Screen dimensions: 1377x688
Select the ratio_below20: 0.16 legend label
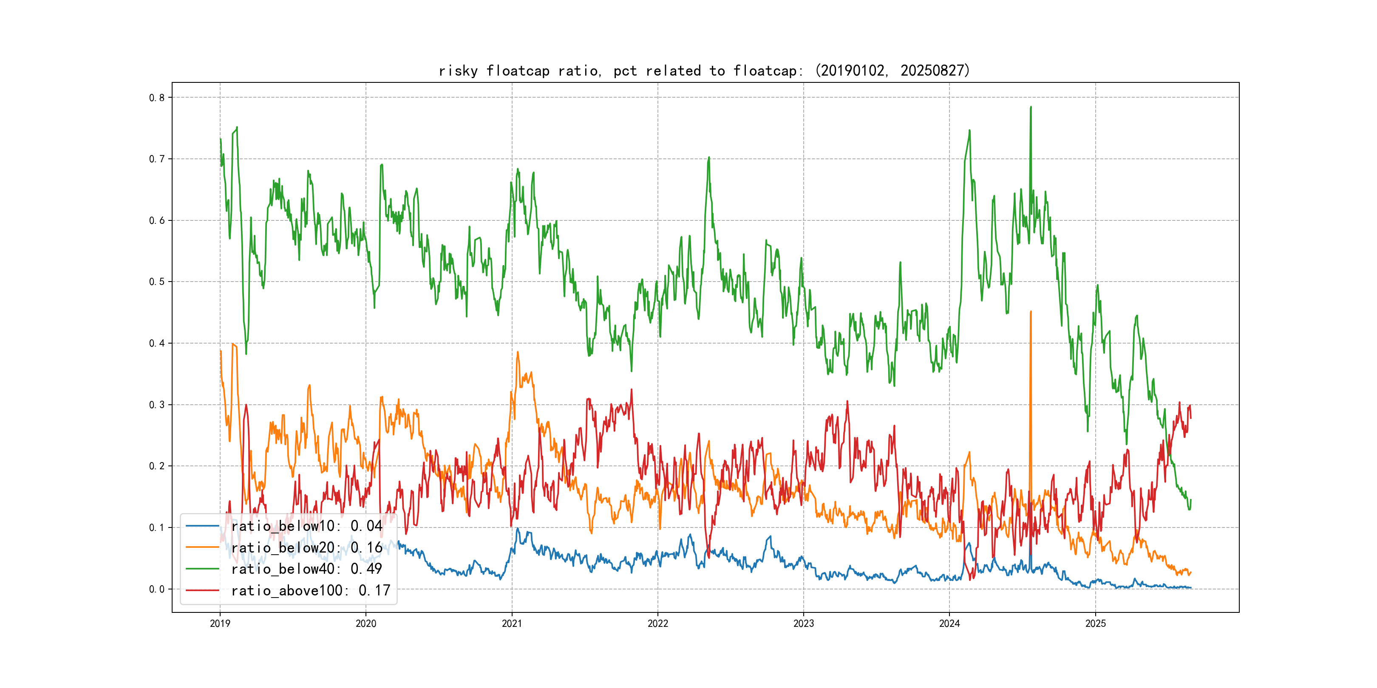306,547
